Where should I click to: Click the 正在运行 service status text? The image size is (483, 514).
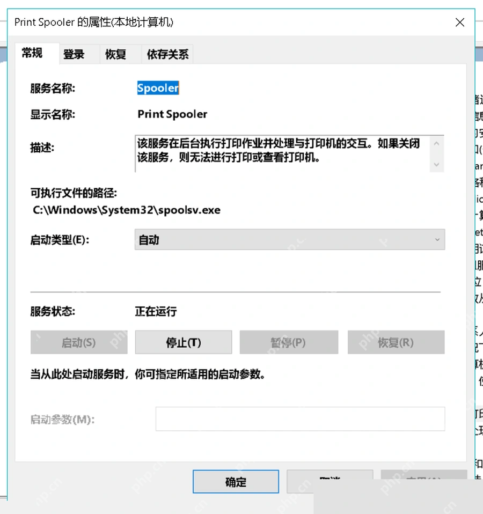(x=156, y=311)
